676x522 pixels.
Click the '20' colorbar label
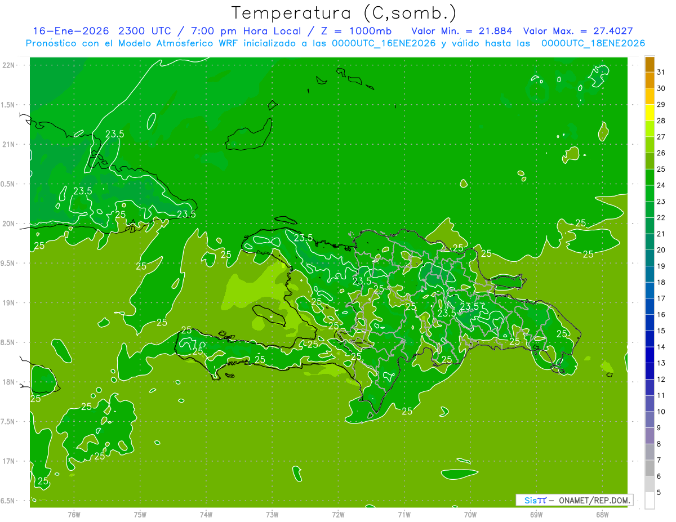(661, 250)
